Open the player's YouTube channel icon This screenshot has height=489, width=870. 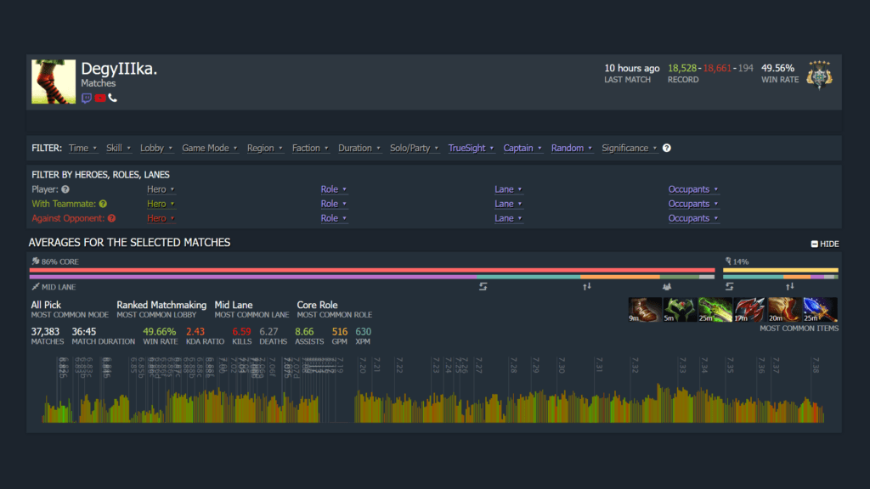tap(100, 98)
